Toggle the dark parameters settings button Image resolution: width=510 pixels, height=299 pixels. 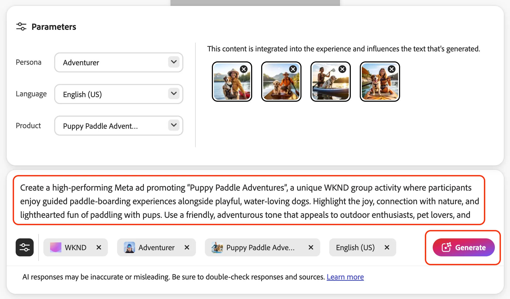[x=25, y=247]
